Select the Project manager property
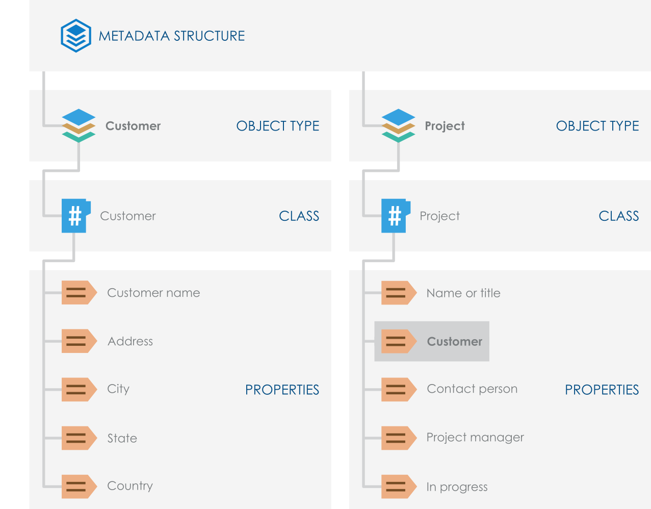Viewport: 651px width, 509px height. point(475,438)
